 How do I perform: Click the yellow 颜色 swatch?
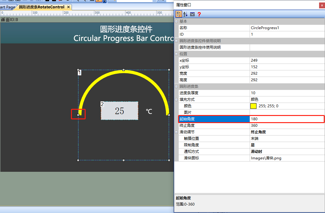point(253,106)
